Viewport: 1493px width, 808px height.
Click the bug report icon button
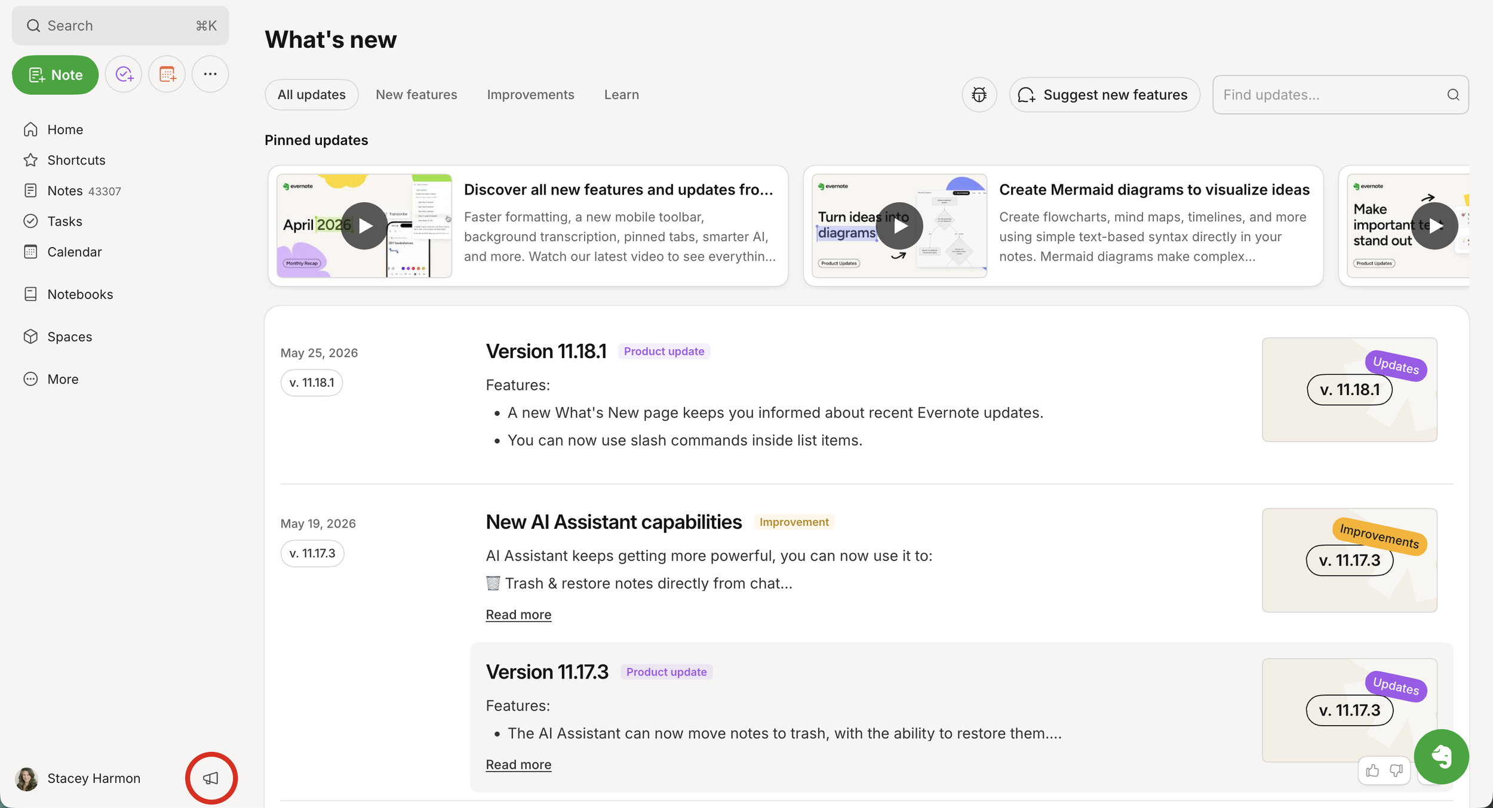pyautogui.click(x=979, y=94)
